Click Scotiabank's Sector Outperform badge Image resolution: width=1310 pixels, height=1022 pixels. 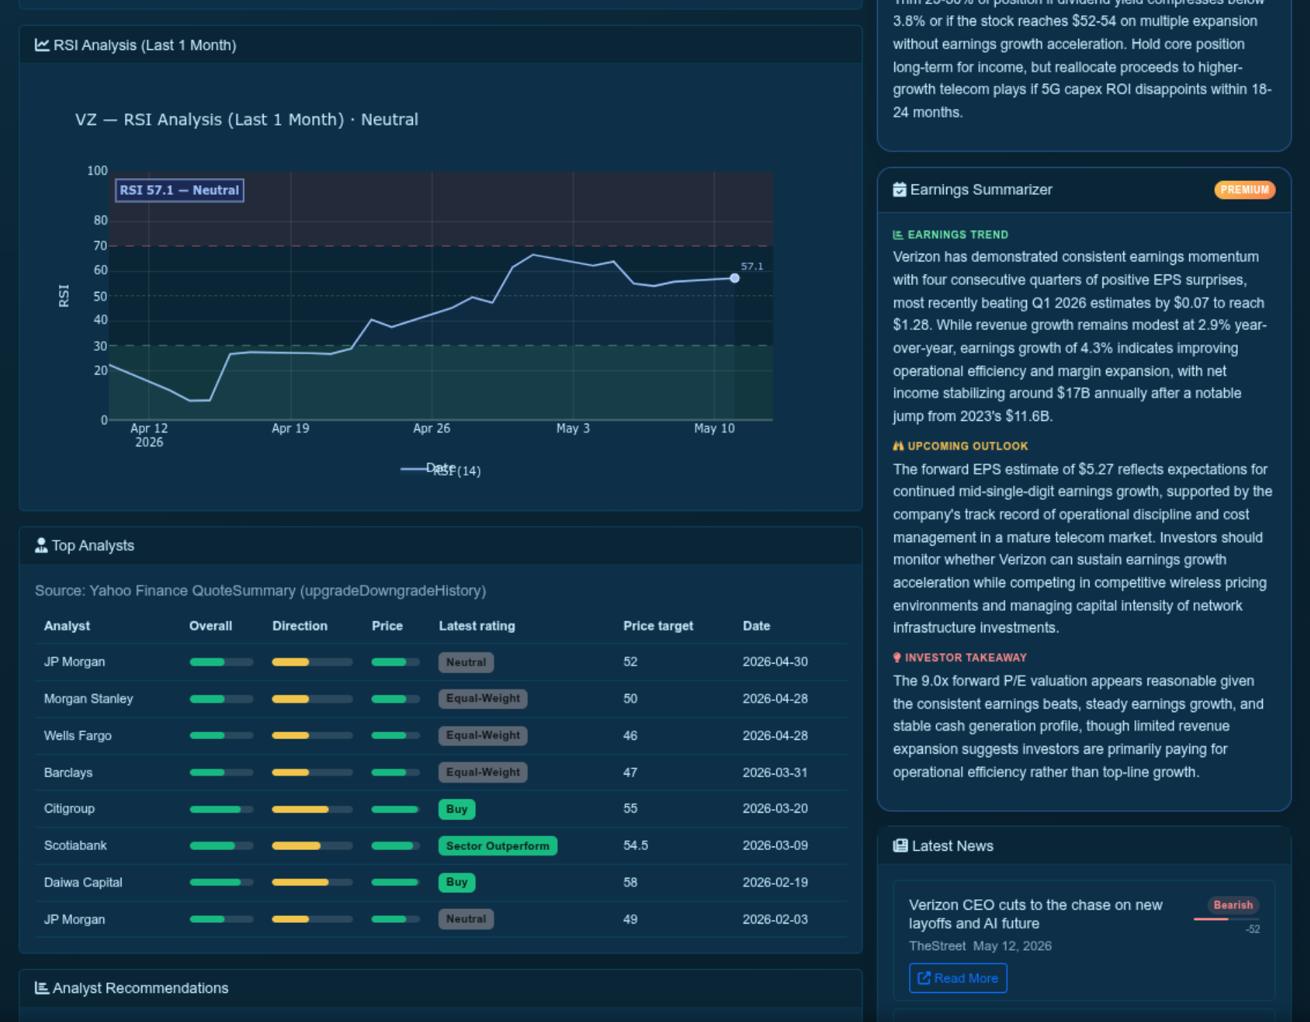(497, 846)
